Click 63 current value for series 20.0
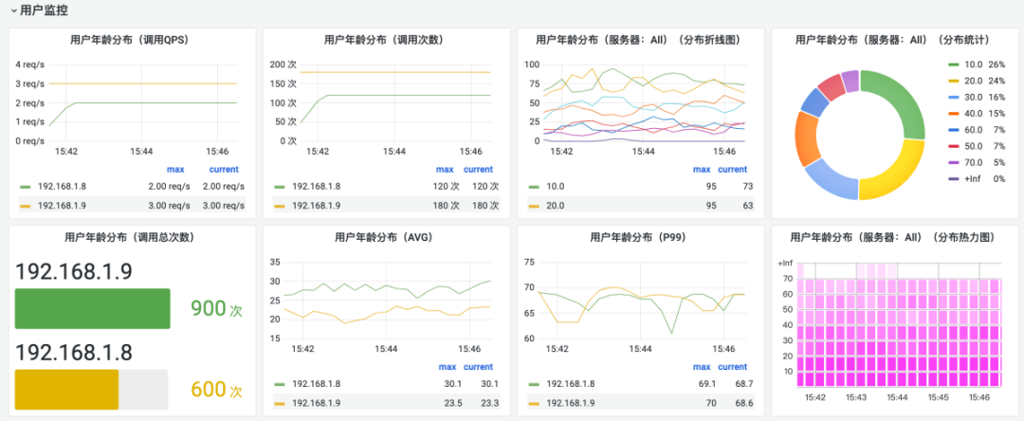This screenshot has height=421, width=1024. (x=748, y=205)
